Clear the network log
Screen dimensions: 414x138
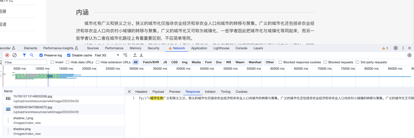tap(15, 55)
